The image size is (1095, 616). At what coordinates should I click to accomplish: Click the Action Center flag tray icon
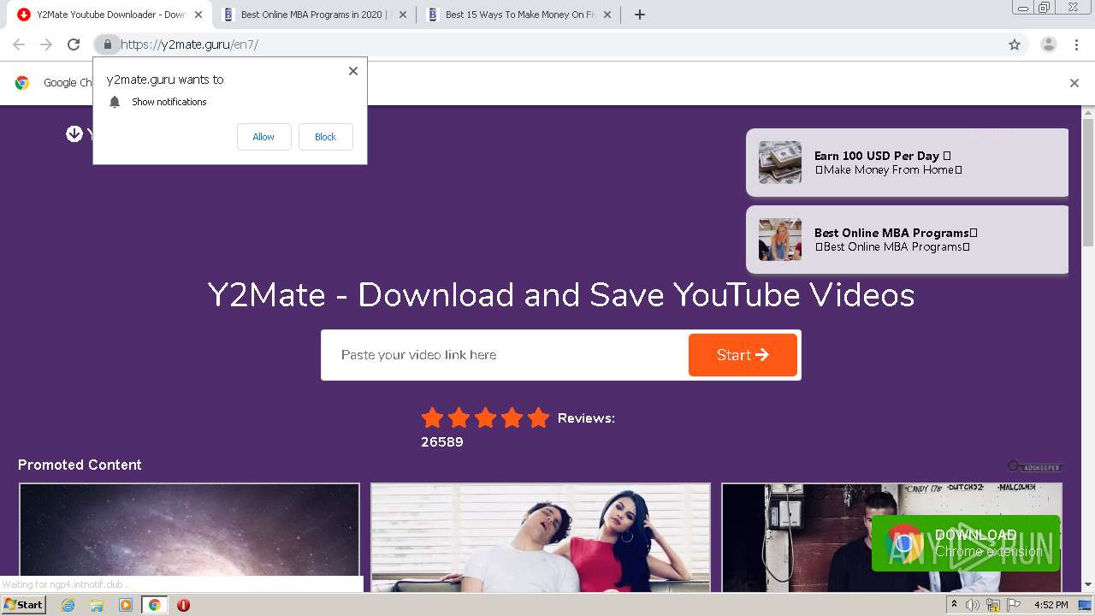1014,605
